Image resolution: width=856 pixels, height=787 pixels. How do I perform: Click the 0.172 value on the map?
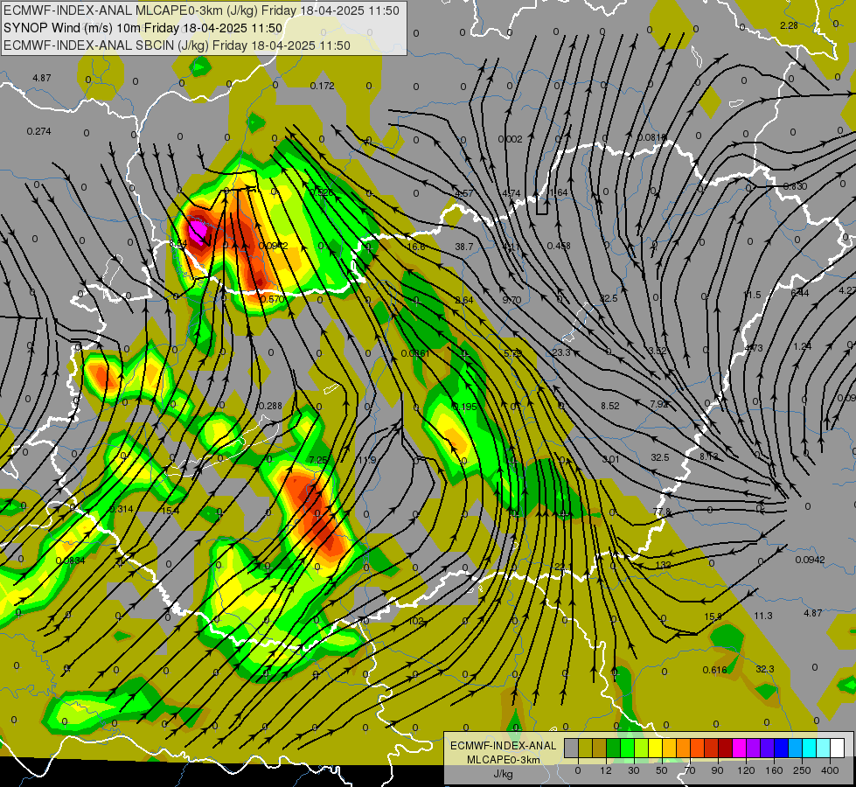[x=322, y=86]
